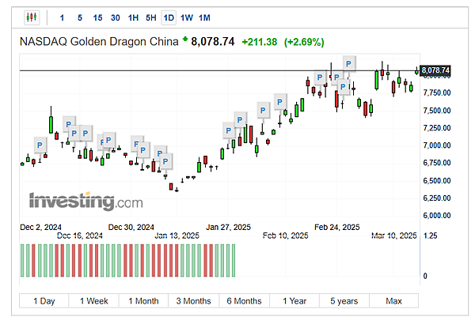Set chart range to 1 Week
The width and height of the screenshot is (475, 328).
94,301
